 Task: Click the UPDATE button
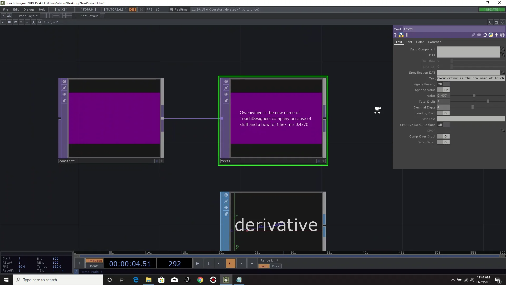click(492, 9)
